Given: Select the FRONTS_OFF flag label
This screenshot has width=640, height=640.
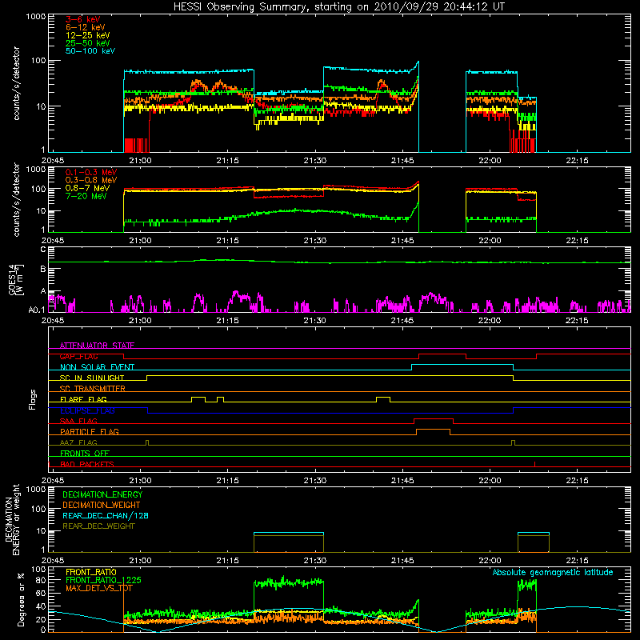Looking at the screenshot, I should pyautogui.click(x=85, y=453).
